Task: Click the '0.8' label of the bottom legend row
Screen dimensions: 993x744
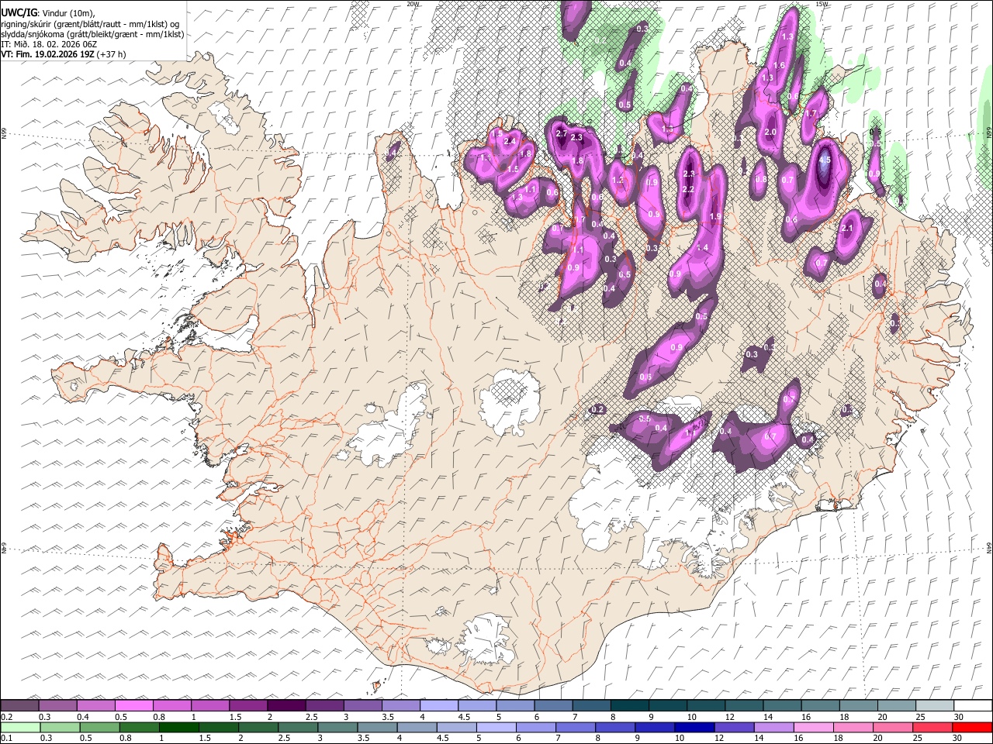Action: tap(125, 739)
